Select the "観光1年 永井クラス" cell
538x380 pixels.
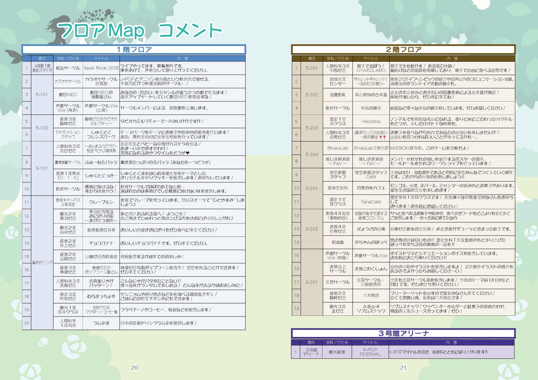point(68,310)
